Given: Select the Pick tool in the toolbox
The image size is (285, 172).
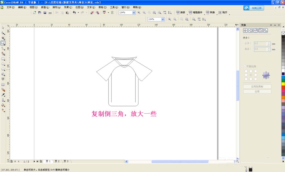Looking at the screenshot, I should (3, 26).
